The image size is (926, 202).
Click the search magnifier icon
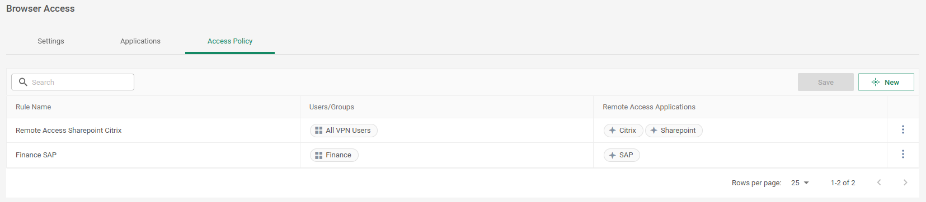point(23,82)
